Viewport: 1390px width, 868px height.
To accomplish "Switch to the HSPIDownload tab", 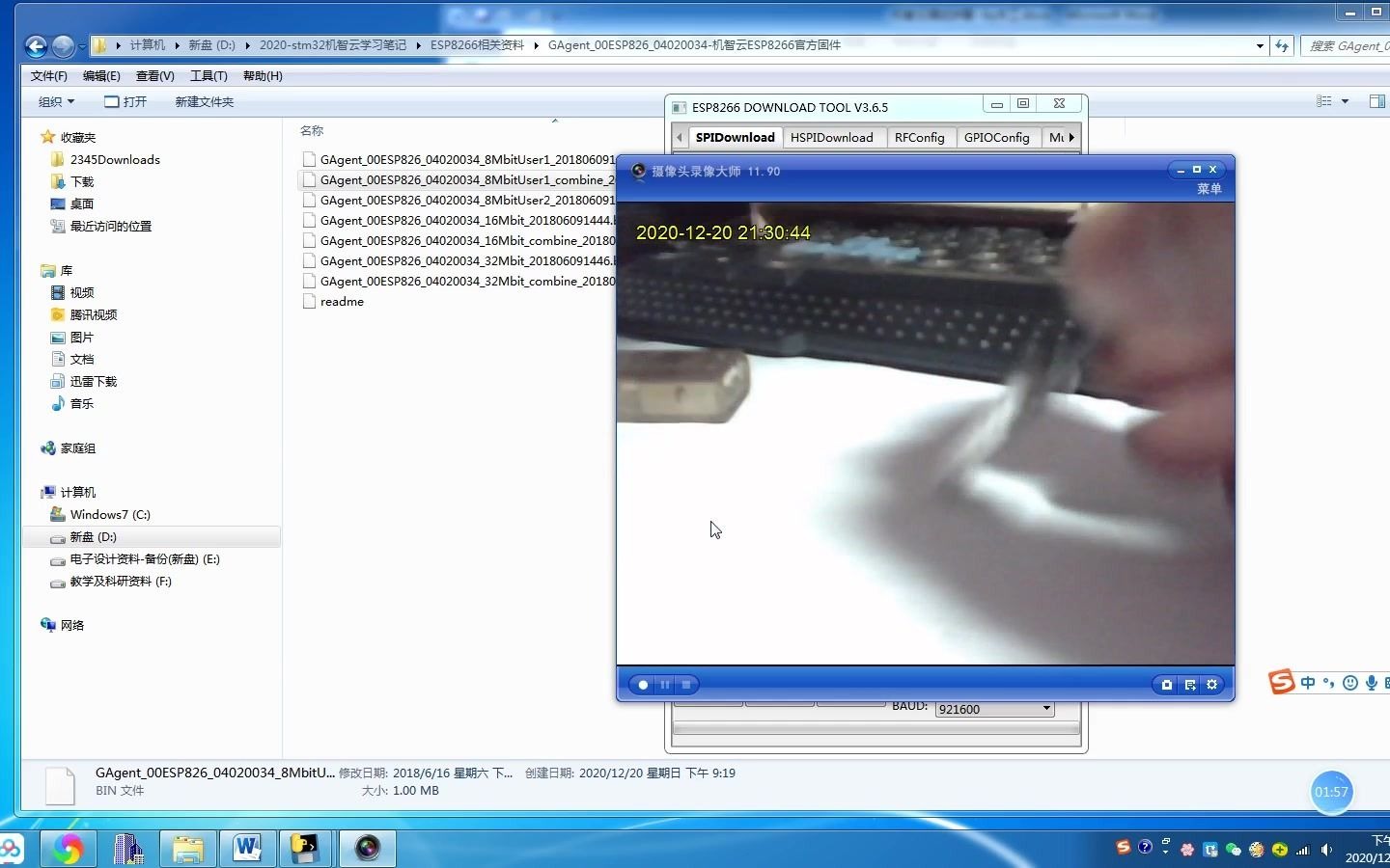I will point(831,137).
